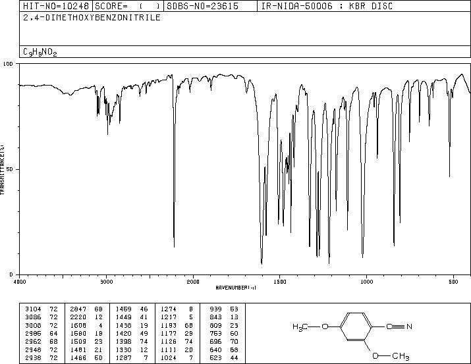Click the 1500 tick label on the x-axis

[x=280, y=282]
